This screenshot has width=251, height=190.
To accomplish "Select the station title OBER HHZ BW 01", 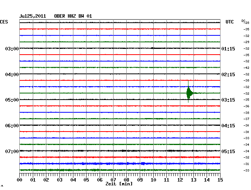I will 73,16.
